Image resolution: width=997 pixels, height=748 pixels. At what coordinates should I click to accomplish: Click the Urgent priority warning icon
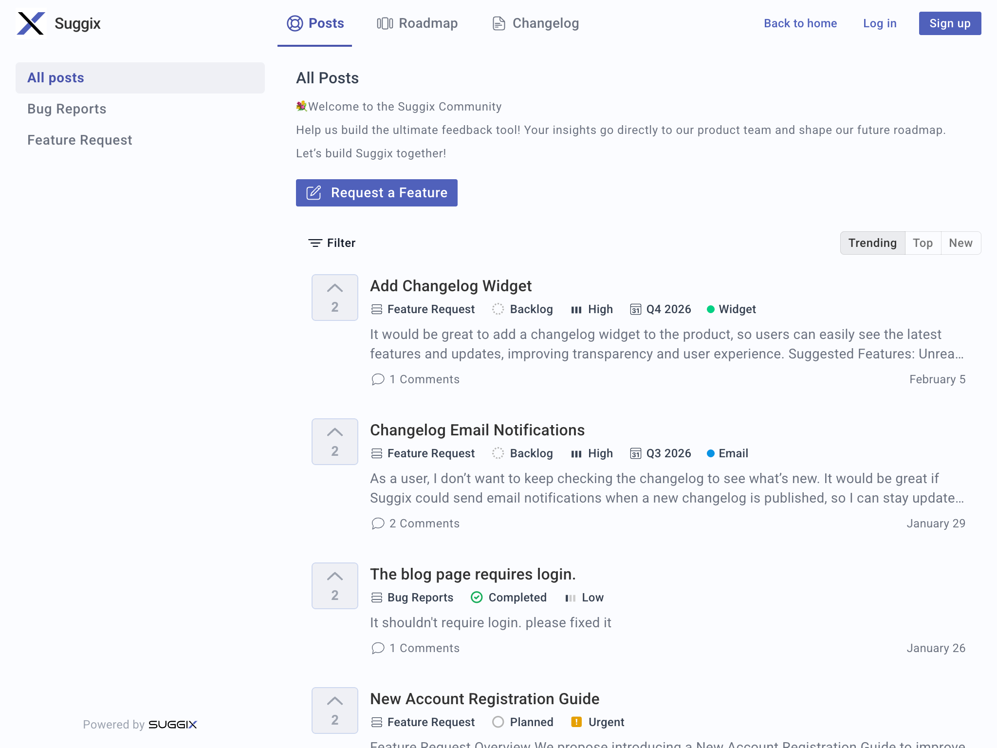pyautogui.click(x=576, y=722)
